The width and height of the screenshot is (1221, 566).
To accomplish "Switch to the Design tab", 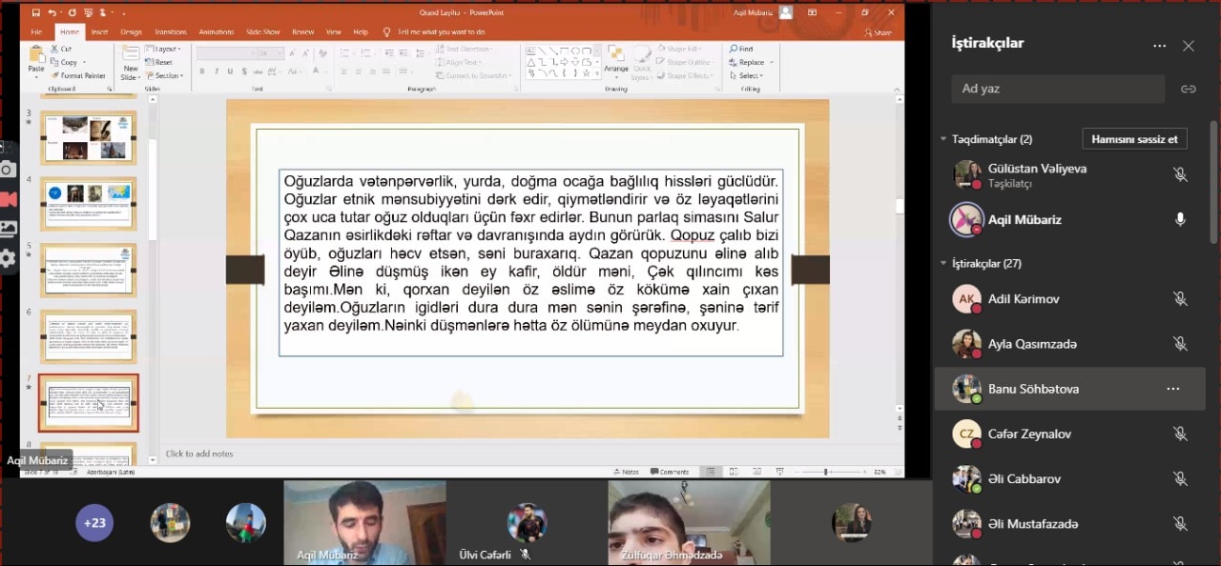I will click(x=131, y=32).
